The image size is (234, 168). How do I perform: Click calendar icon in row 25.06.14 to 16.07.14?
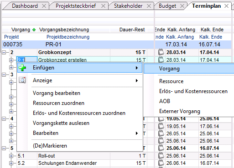pos(161,148)
